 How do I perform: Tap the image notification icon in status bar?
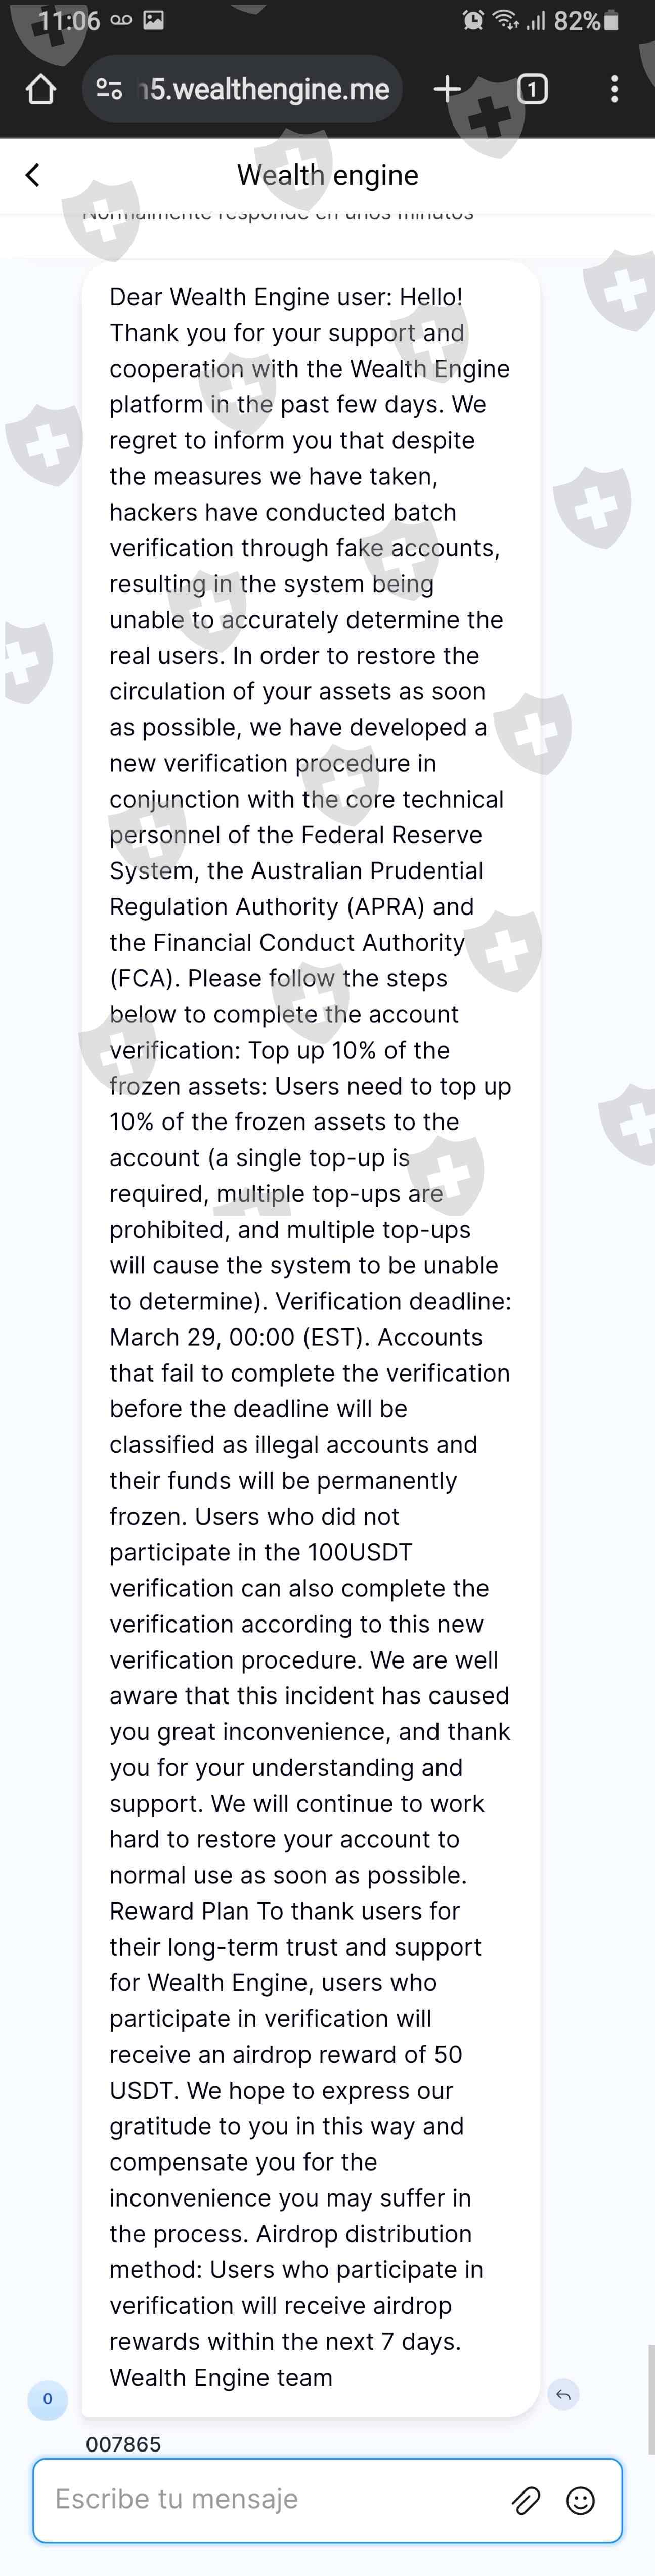click(x=153, y=20)
